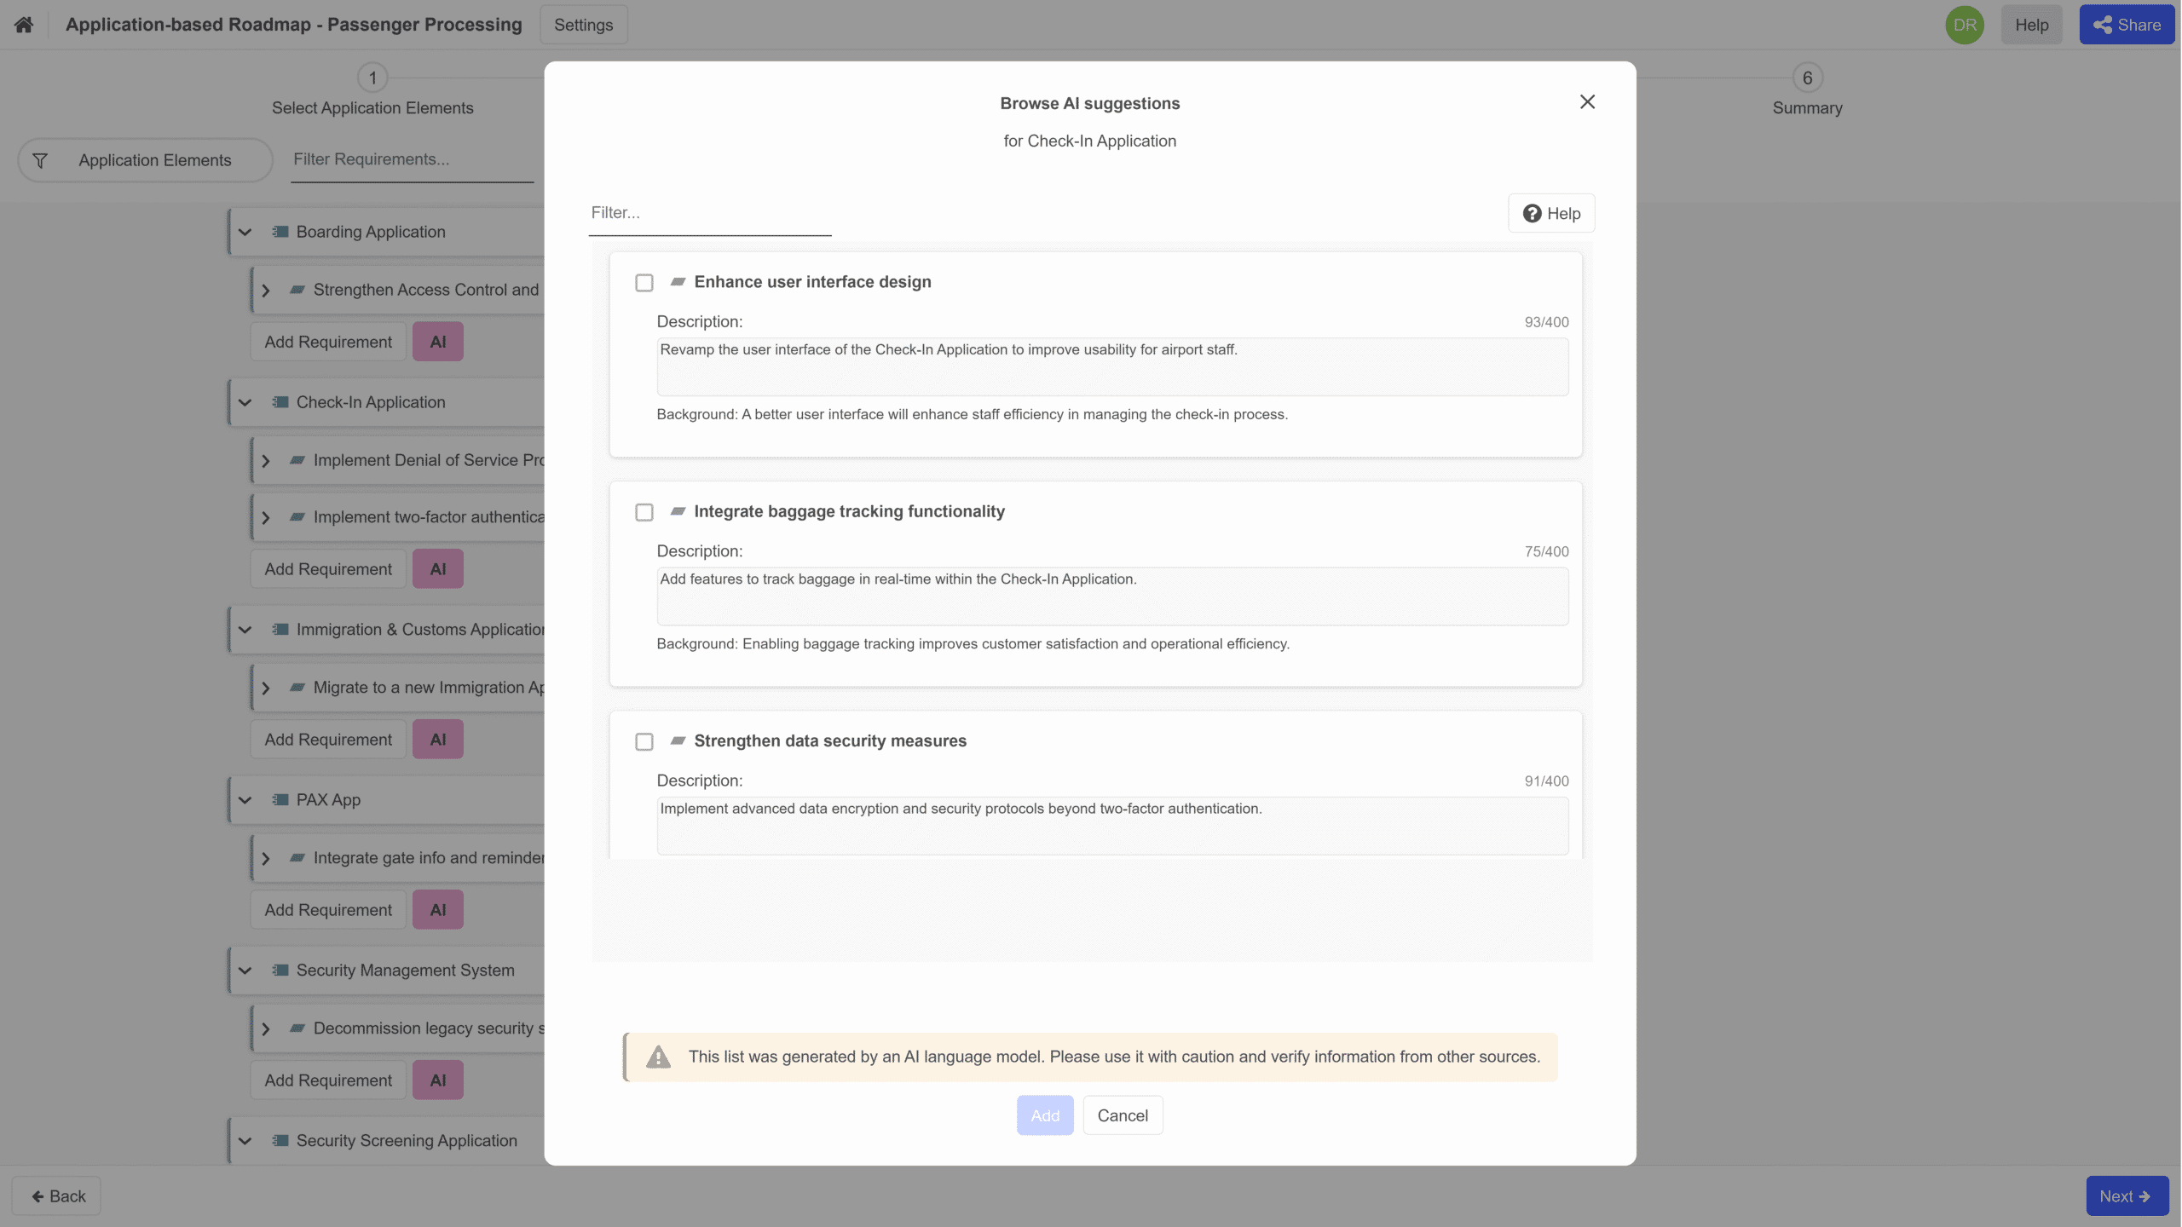Click requirement icon beside Enhance user interface design
The width and height of the screenshot is (2182, 1227).
[x=678, y=282]
